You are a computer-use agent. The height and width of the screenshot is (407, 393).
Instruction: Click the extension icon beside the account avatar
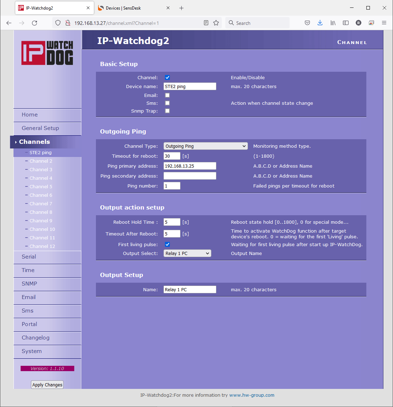[371, 23]
